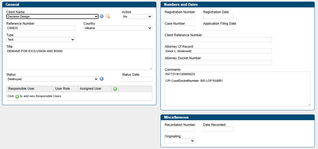Focus the Reference Number field
The image size is (318, 149).
coord(41,28)
